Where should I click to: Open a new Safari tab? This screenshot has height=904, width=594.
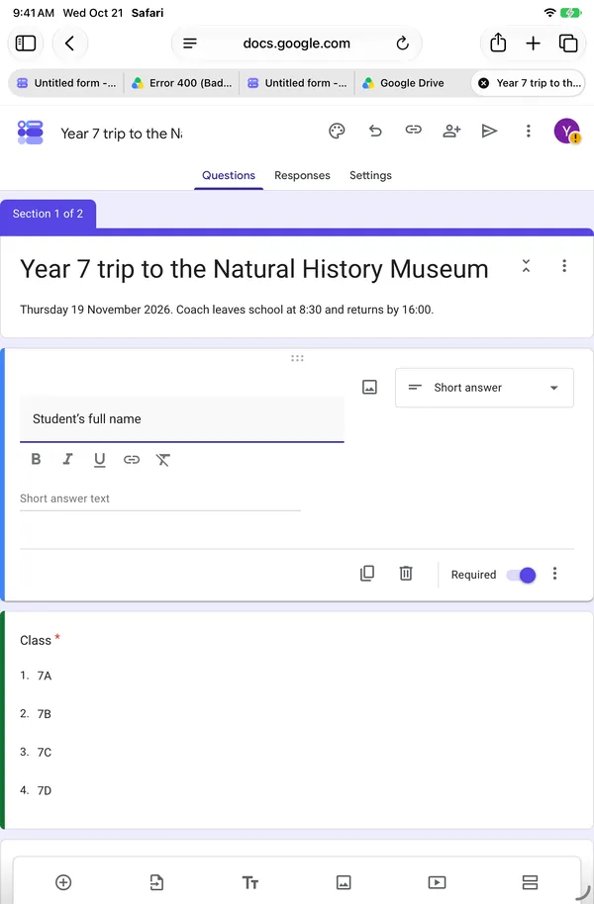click(533, 44)
